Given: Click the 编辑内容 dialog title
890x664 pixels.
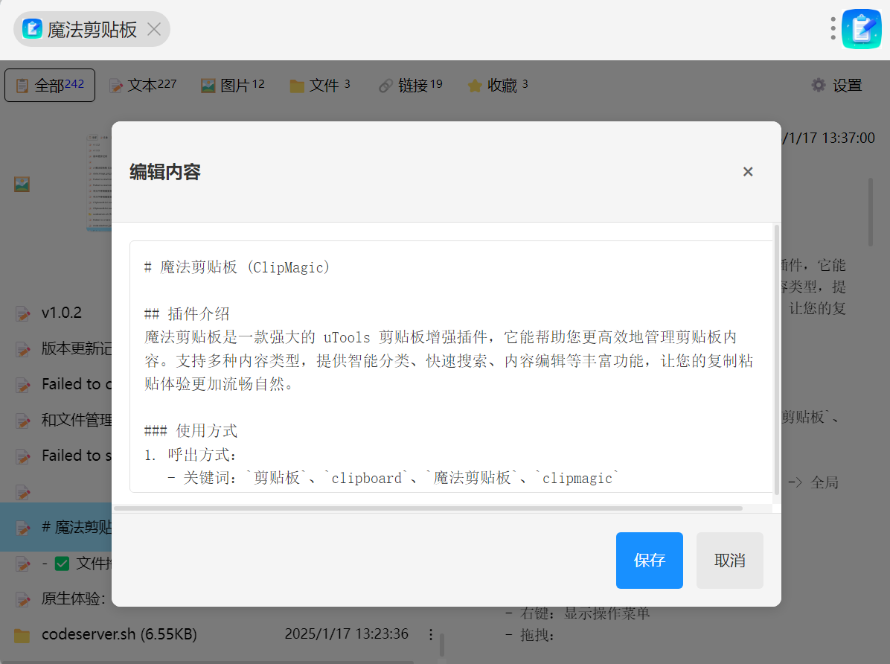Looking at the screenshot, I should [x=164, y=171].
